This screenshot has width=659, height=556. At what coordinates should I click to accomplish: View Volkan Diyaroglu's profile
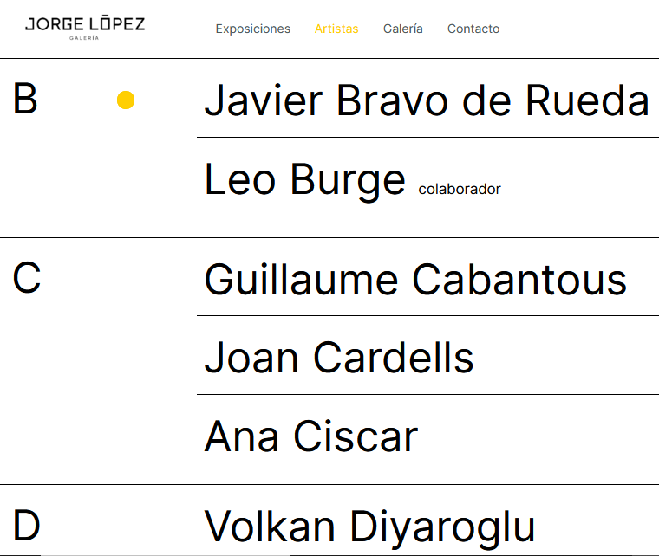(x=369, y=527)
